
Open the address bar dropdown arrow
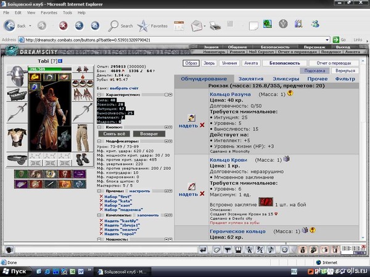click(x=327, y=40)
